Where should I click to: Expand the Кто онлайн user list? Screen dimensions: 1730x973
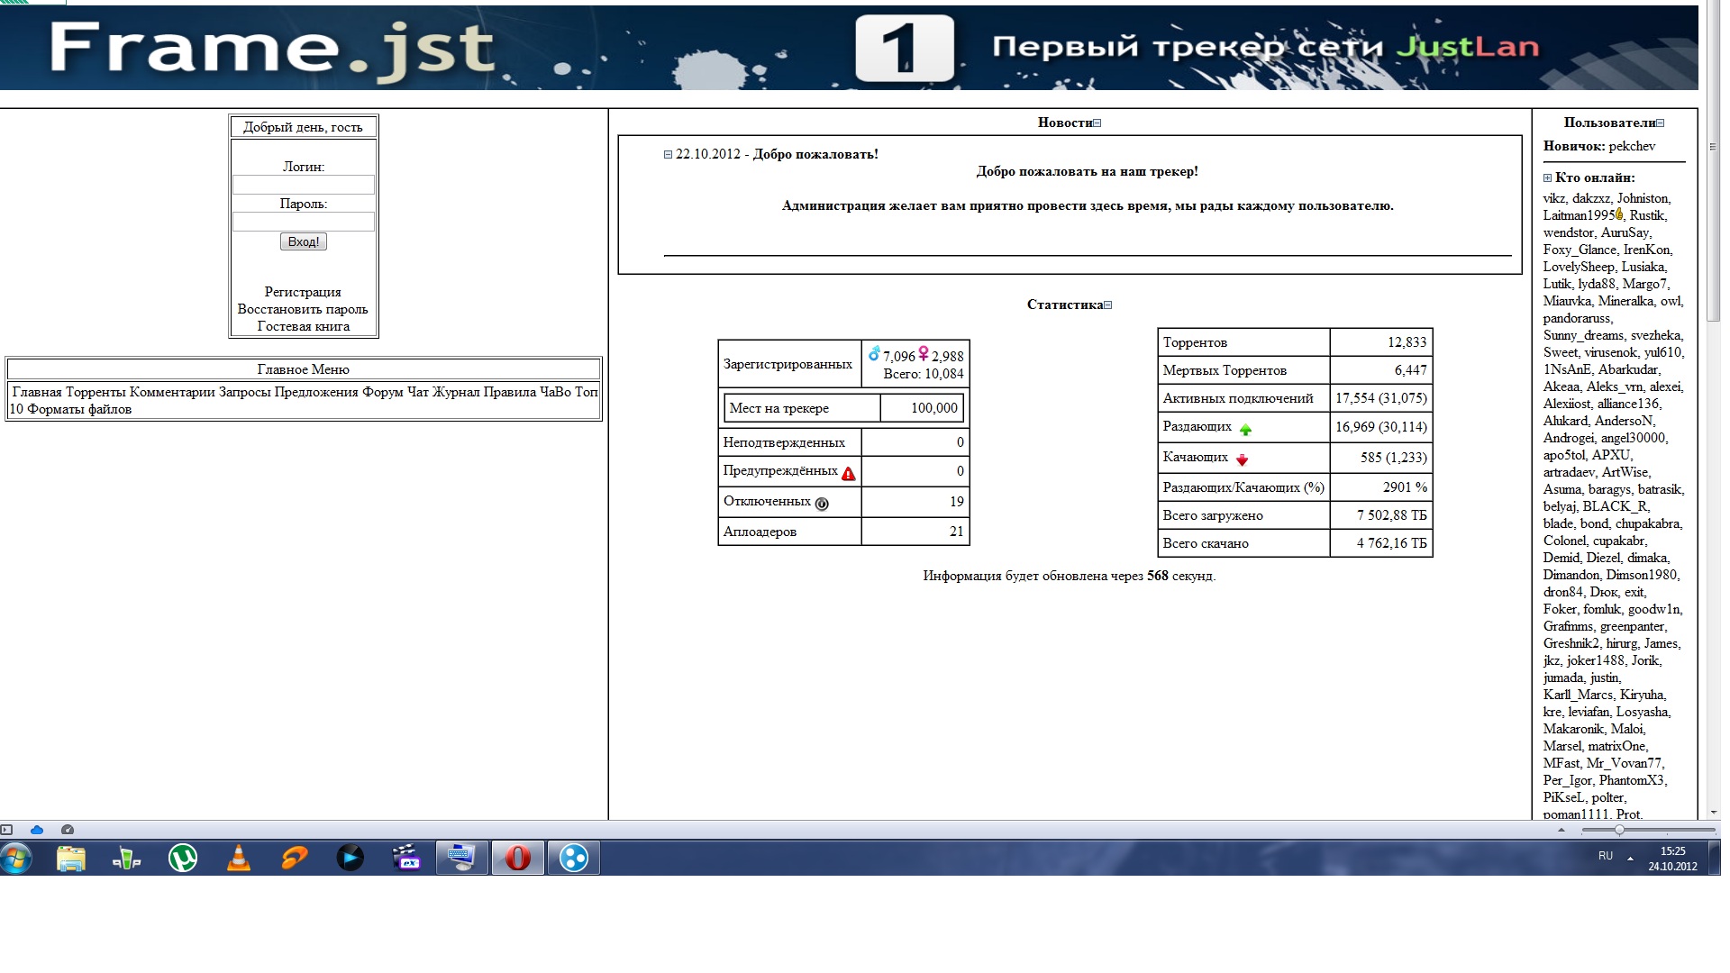1547,178
